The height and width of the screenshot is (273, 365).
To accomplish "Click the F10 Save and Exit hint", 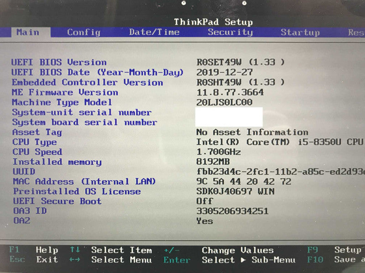I will point(336,259).
